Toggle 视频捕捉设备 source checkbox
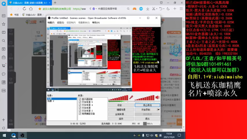 [x=80, y=114]
